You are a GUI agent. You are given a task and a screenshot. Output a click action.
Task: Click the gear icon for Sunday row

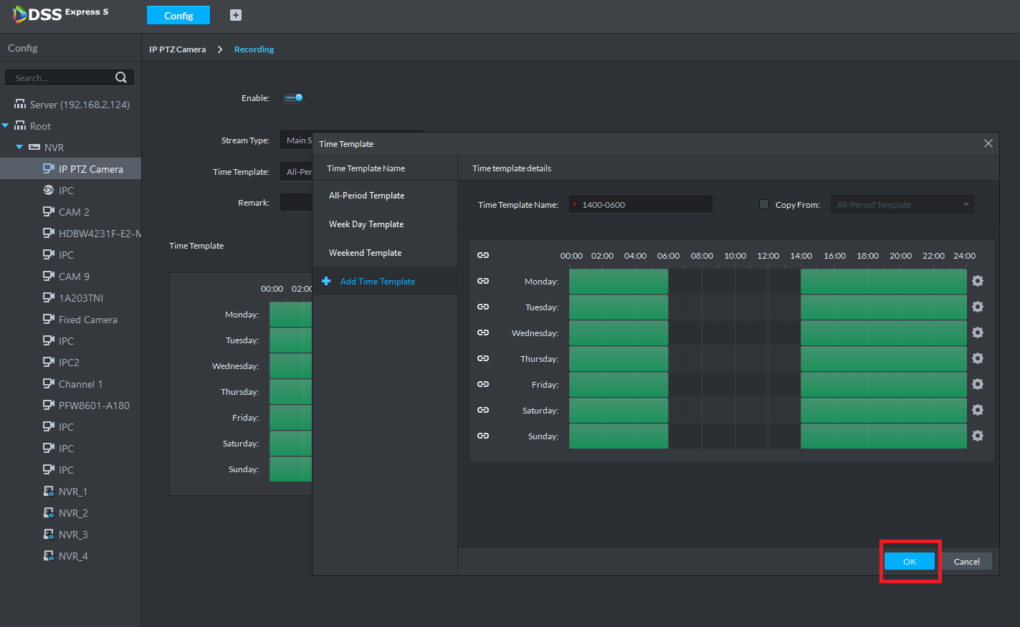pyautogui.click(x=977, y=436)
